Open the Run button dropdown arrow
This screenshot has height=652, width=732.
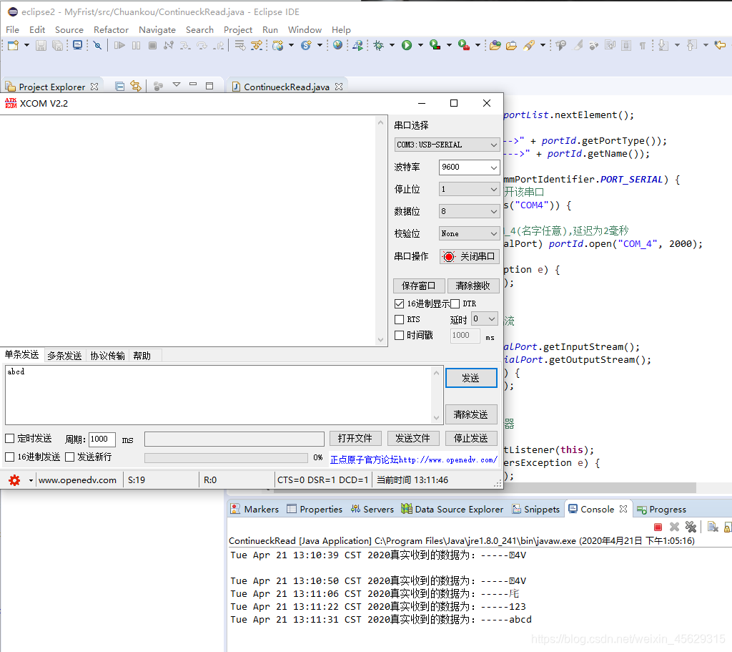point(420,45)
